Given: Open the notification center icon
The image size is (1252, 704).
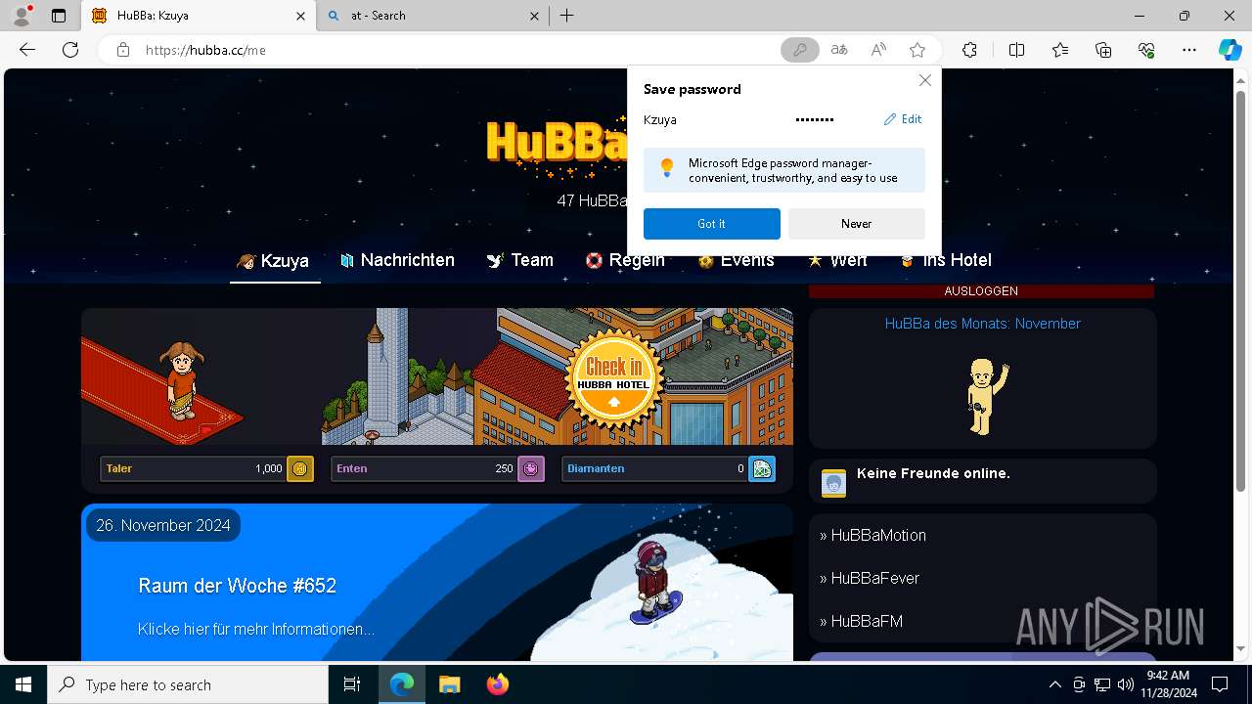Looking at the screenshot, I should click(1220, 684).
